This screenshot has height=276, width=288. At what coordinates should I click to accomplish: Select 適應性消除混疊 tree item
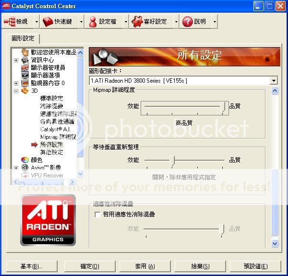click(x=58, y=113)
